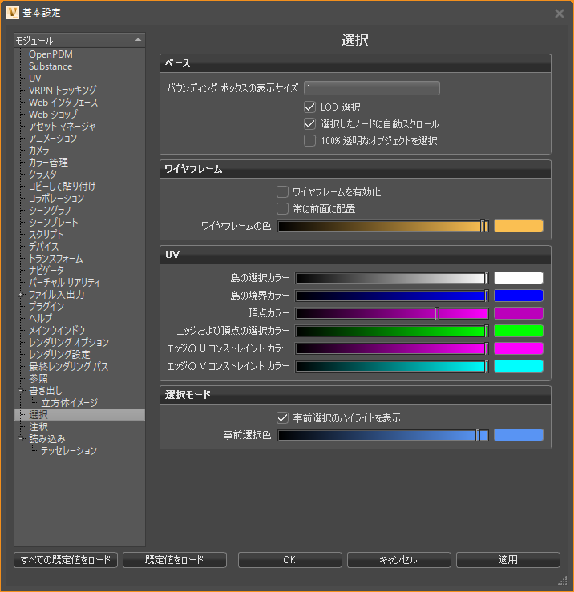
Task: Select コピーして貼り付け module
Action: pos(63,187)
